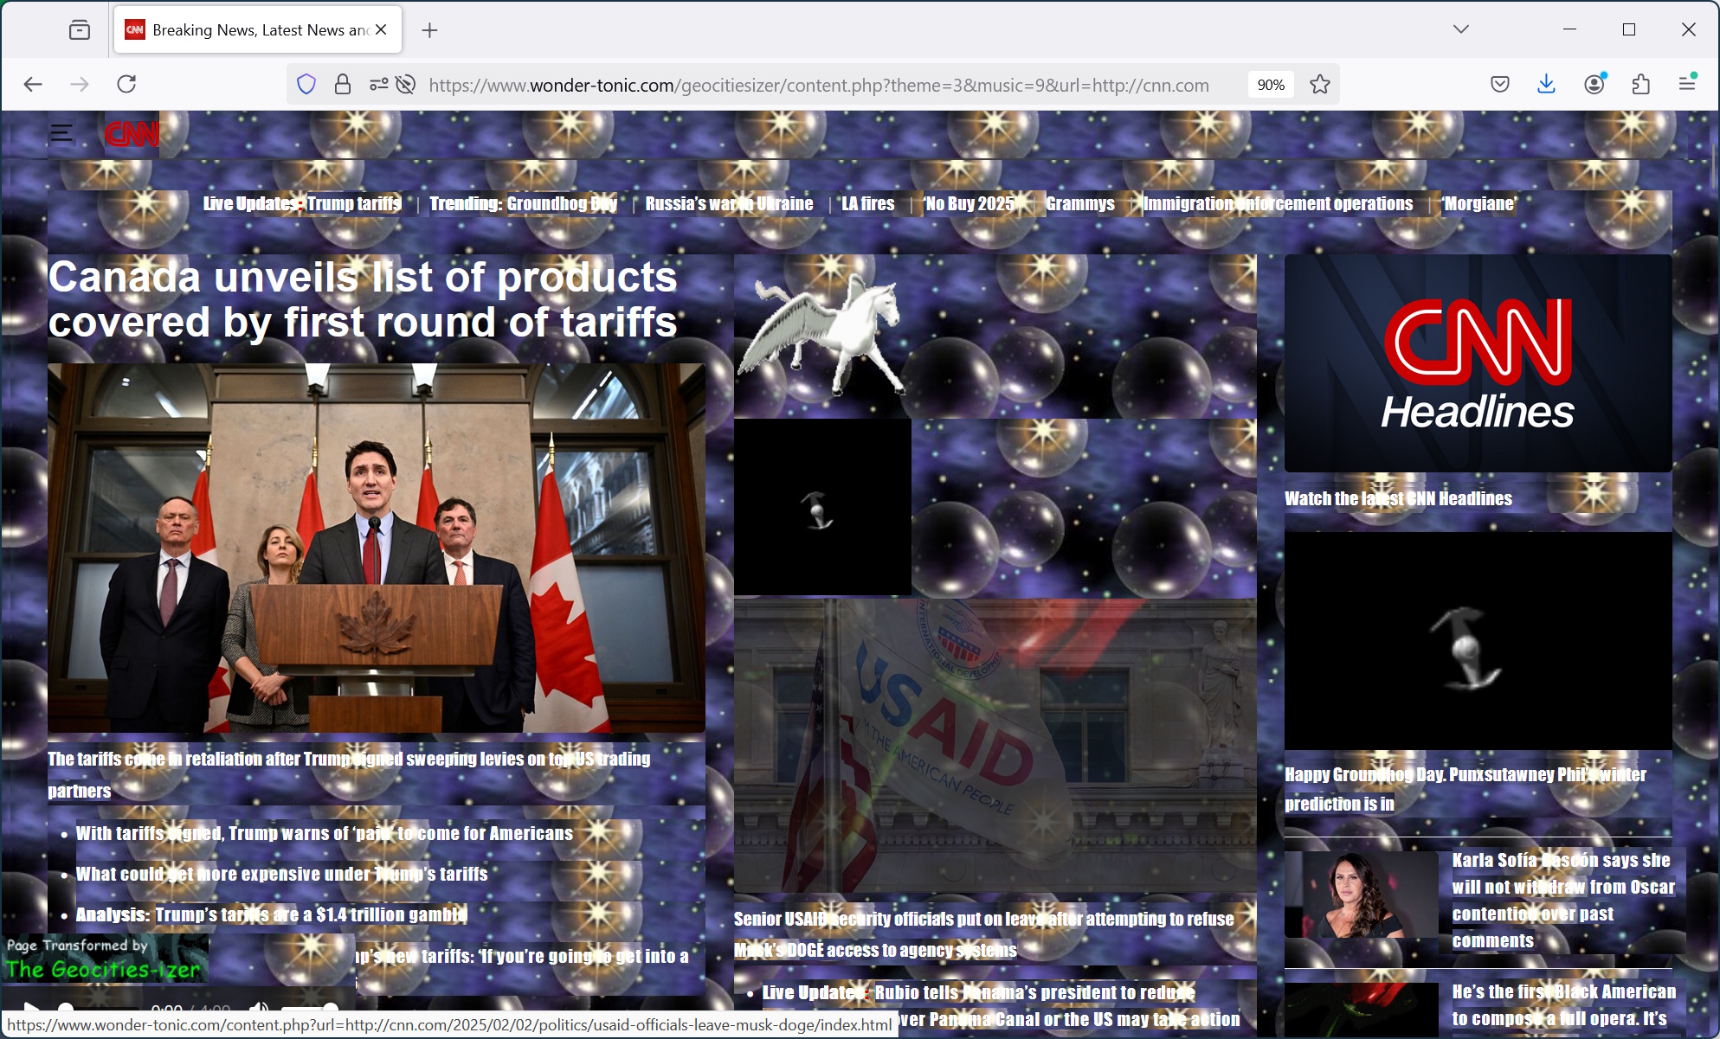
Task: Open Analysis: Trump's tariffs $1.4 trillion gamble
Action: pyautogui.click(x=272, y=915)
